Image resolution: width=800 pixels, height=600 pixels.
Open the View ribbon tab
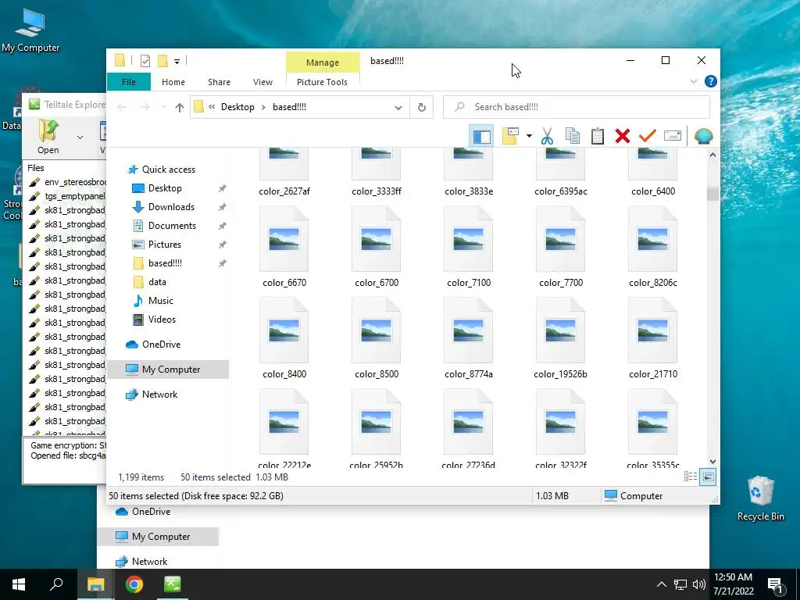pyautogui.click(x=262, y=82)
